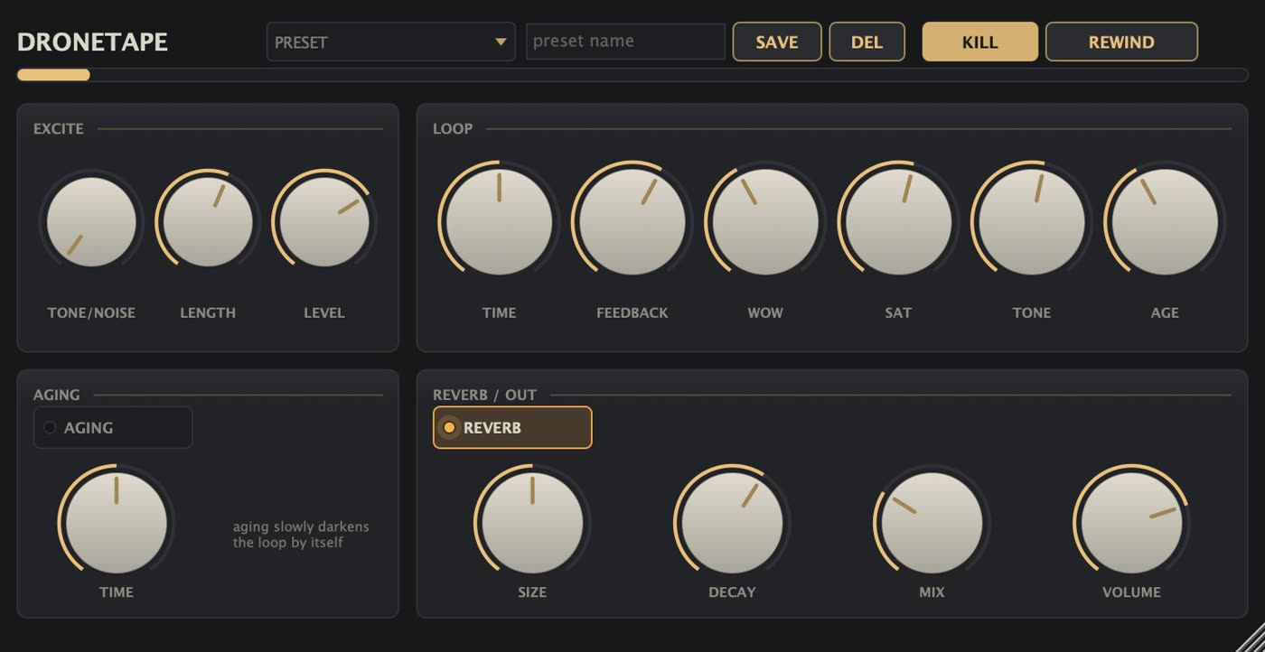The height and width of the screenshot is (652, 1265).
Task: Click the WOW knob
Action: (x=765, y=221)
